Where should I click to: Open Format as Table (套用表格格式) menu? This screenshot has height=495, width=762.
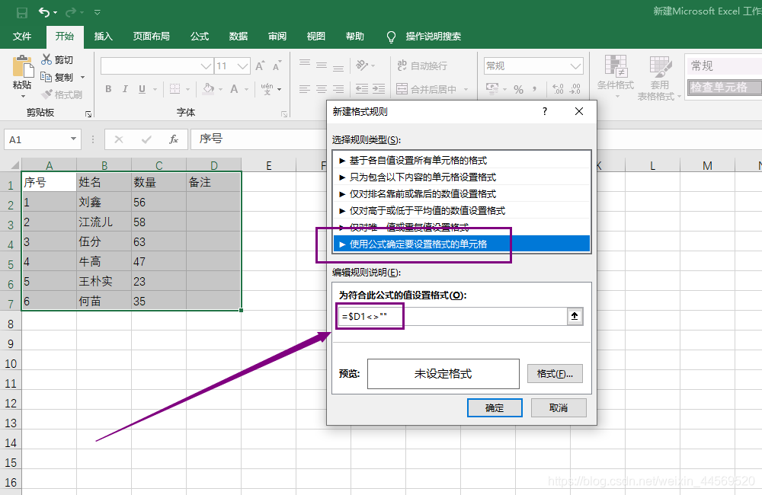659,78
